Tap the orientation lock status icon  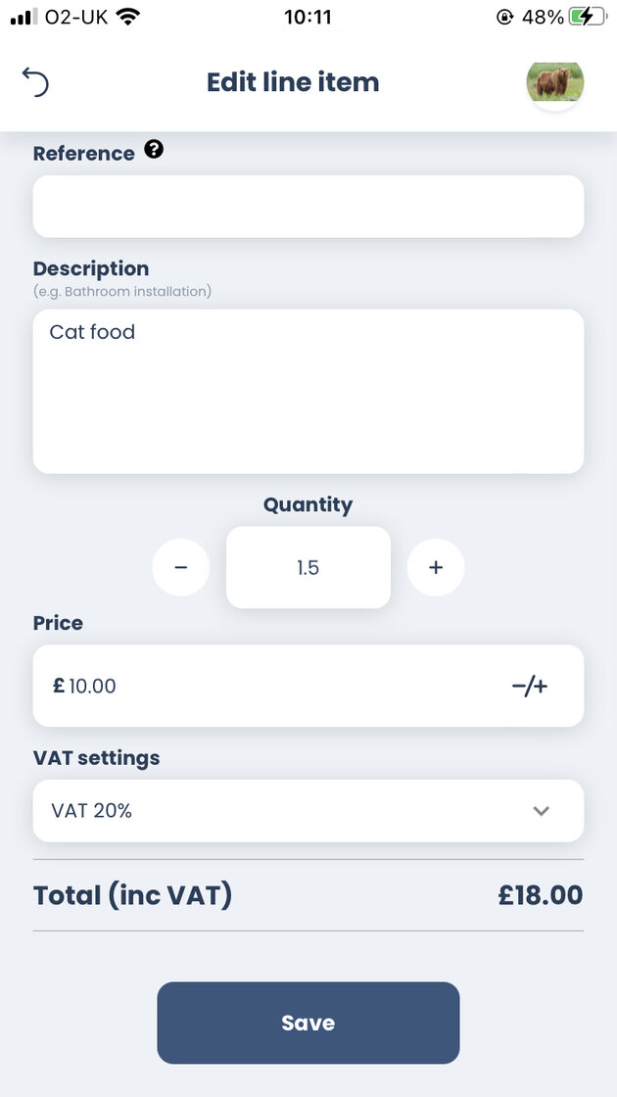pos(505,17)
